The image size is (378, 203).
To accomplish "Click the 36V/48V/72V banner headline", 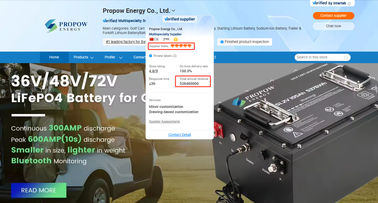I will 64,81.
